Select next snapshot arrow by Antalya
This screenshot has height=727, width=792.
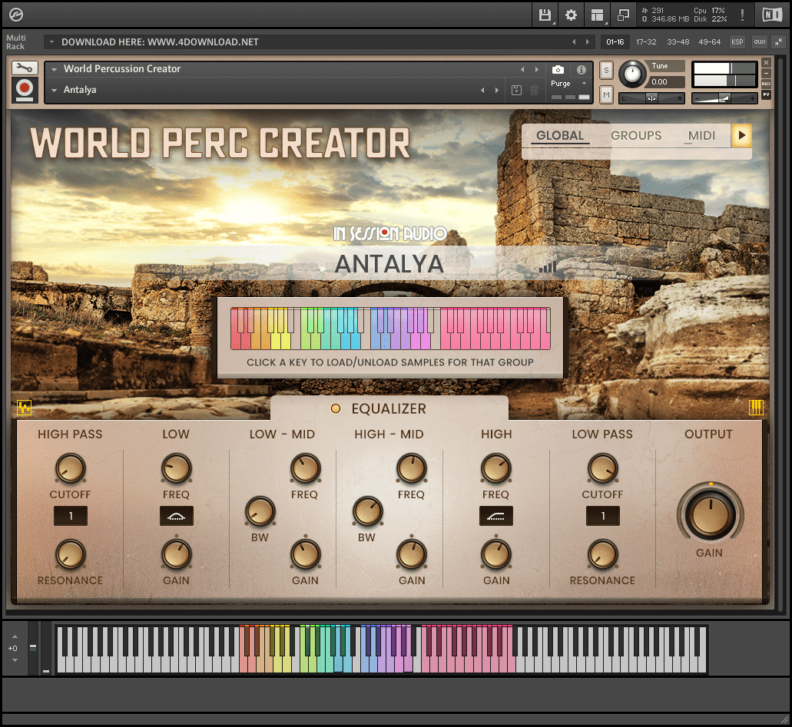coord(497,91)
